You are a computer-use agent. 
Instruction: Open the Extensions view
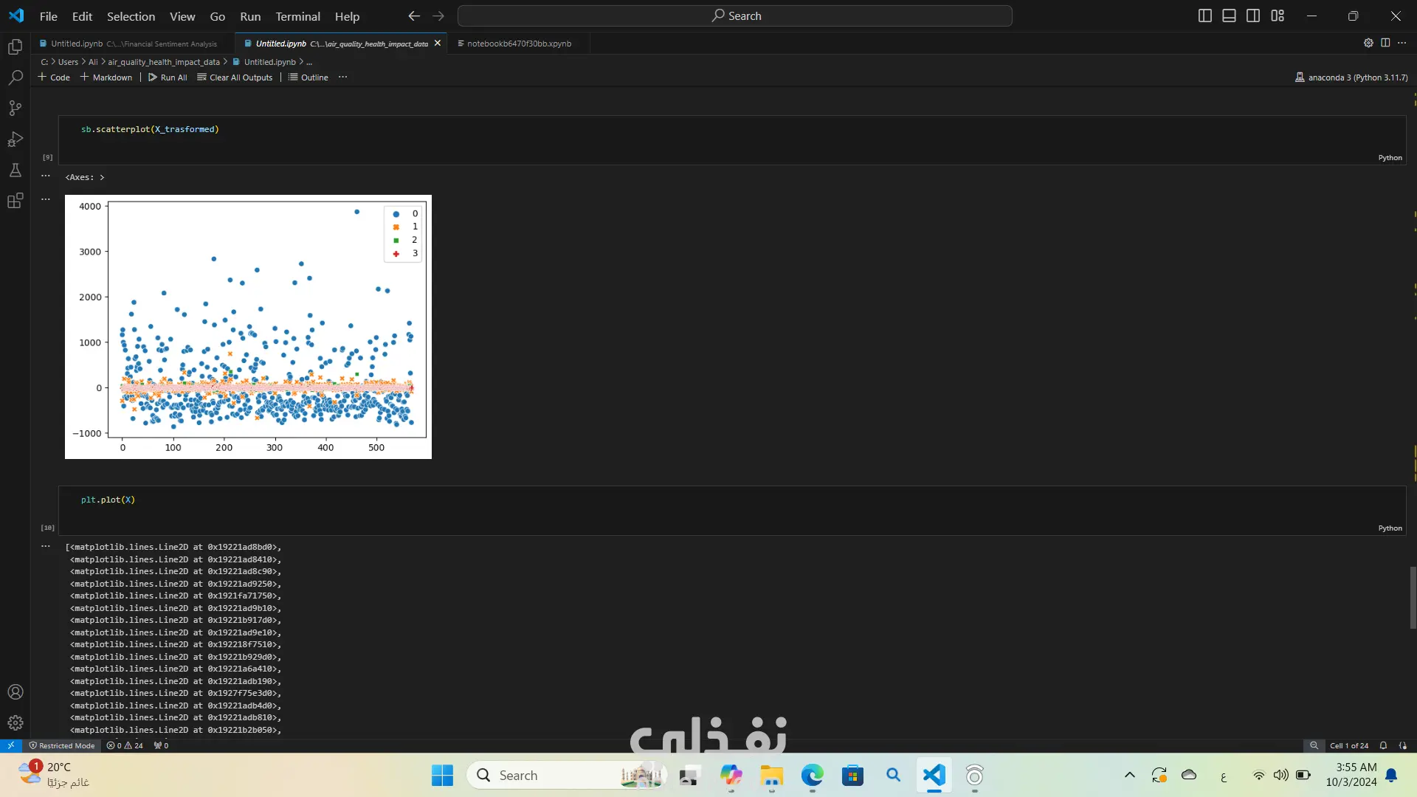pos(15,201)
